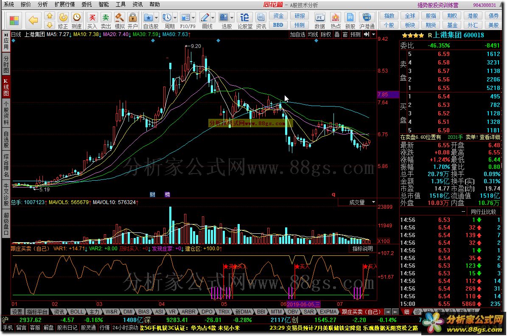Open the F10/F9 info icon

(x=185, y=17)
